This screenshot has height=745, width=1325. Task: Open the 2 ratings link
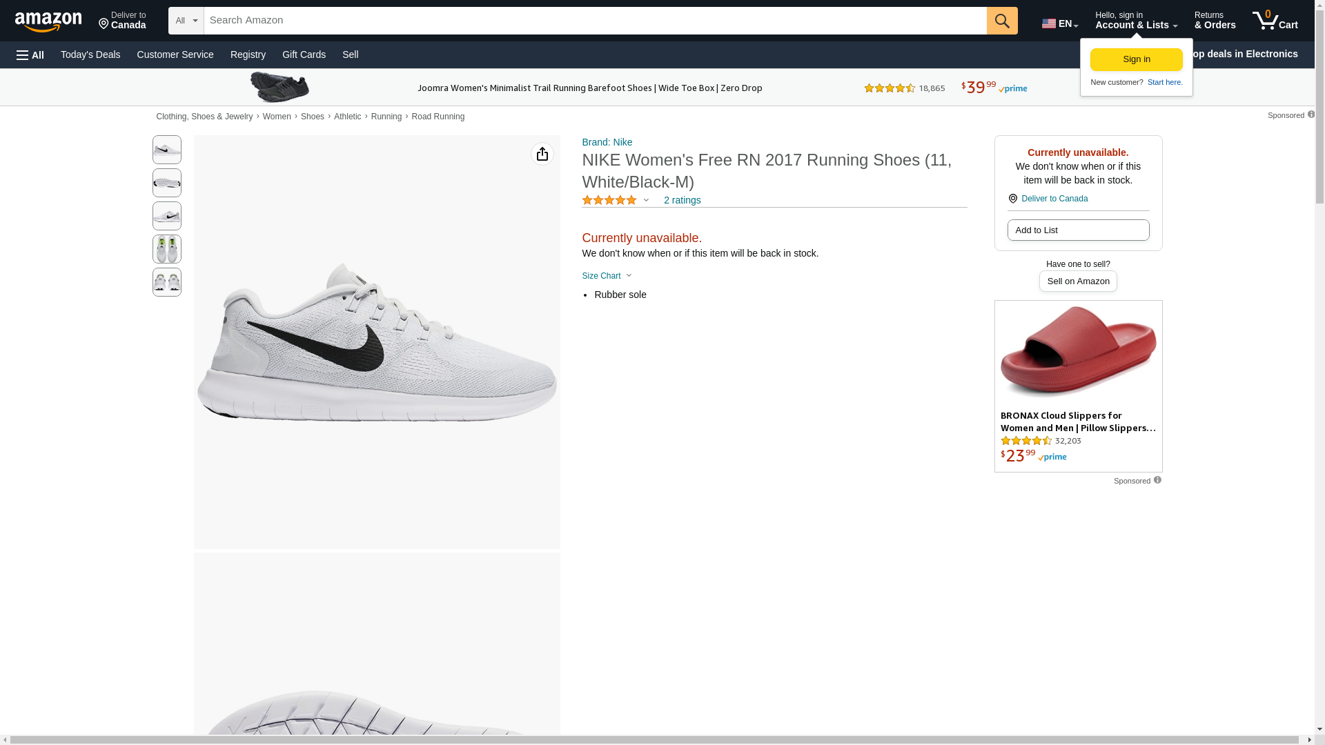coord(682,200)
